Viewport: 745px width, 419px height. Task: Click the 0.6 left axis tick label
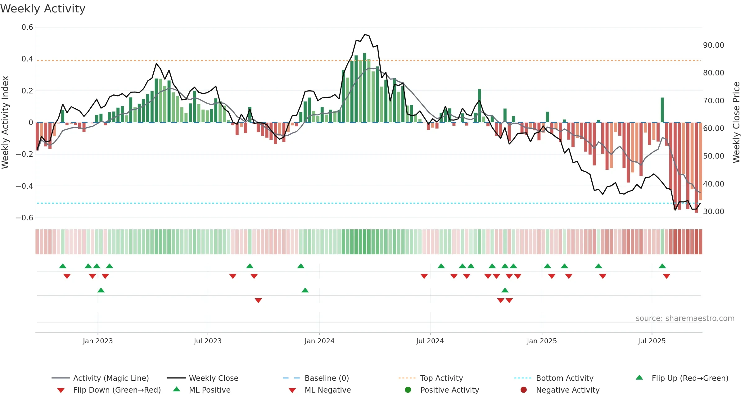(27, 27)
